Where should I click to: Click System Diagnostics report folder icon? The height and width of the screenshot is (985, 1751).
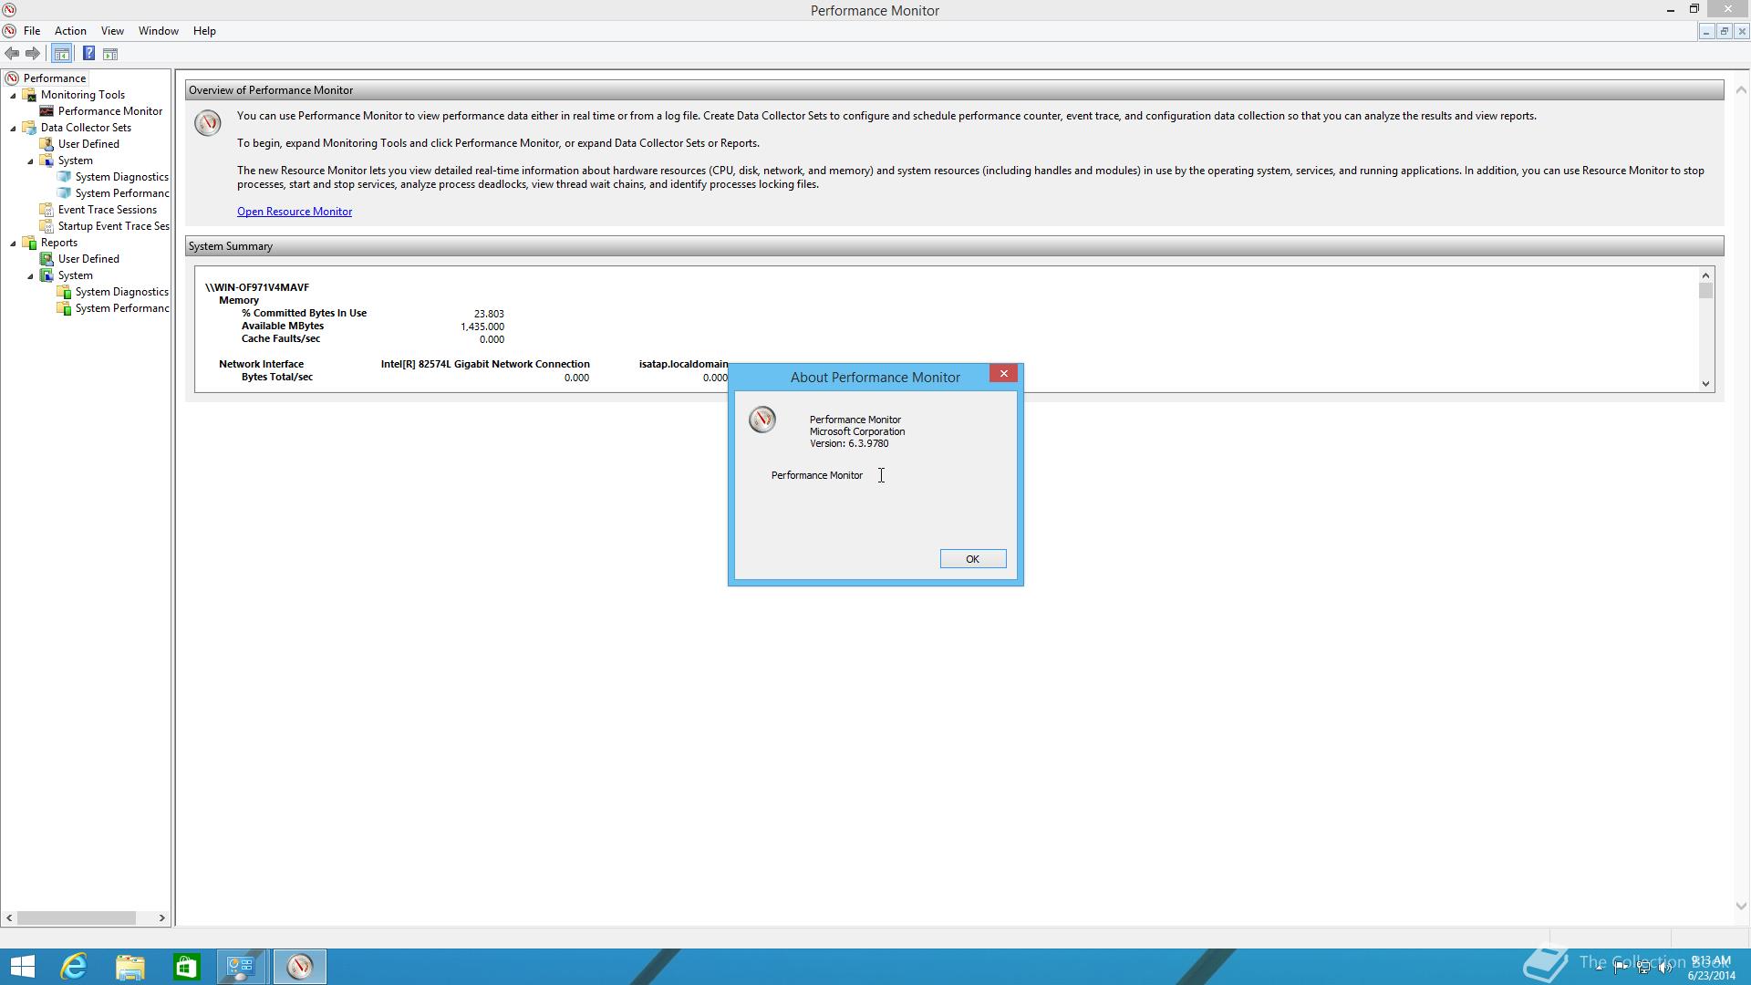[64, 292]
